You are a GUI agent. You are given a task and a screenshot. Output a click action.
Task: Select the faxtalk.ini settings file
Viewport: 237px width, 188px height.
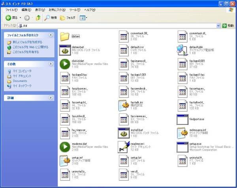click(x=124, y=105)
